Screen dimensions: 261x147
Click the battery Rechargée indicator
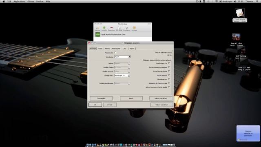tap(226, 1)
